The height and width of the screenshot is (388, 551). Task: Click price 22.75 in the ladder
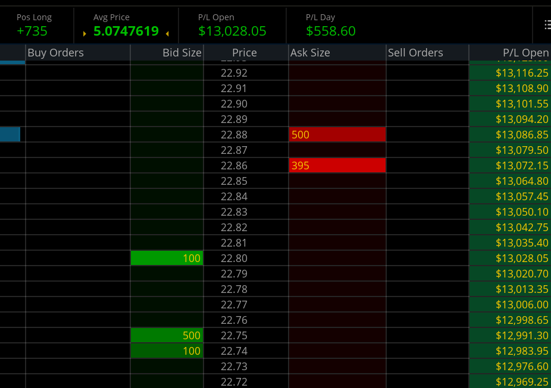(x=234, y=335)
